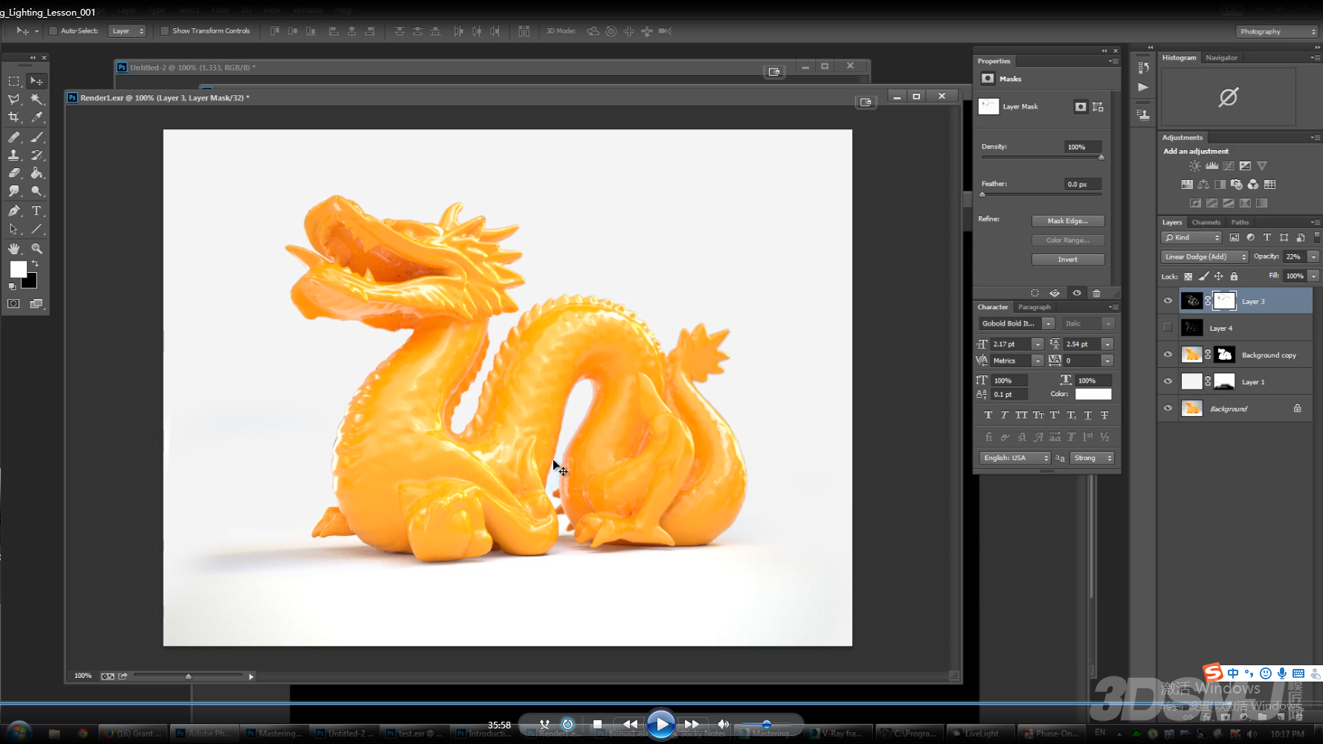This screenshot has width=1323, height=744.
Task: Click the mask Density slider handle
Action: pos(1101,158)
